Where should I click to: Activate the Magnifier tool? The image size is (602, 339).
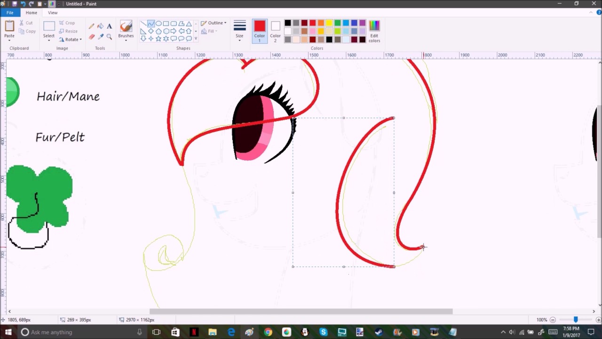pos(109,37)
